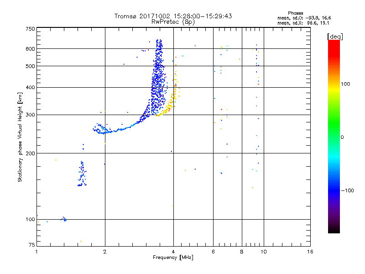Click the 'Frequency [MHz]' axis label
Screen dimensions: 365x274
(x=173, y=258)
